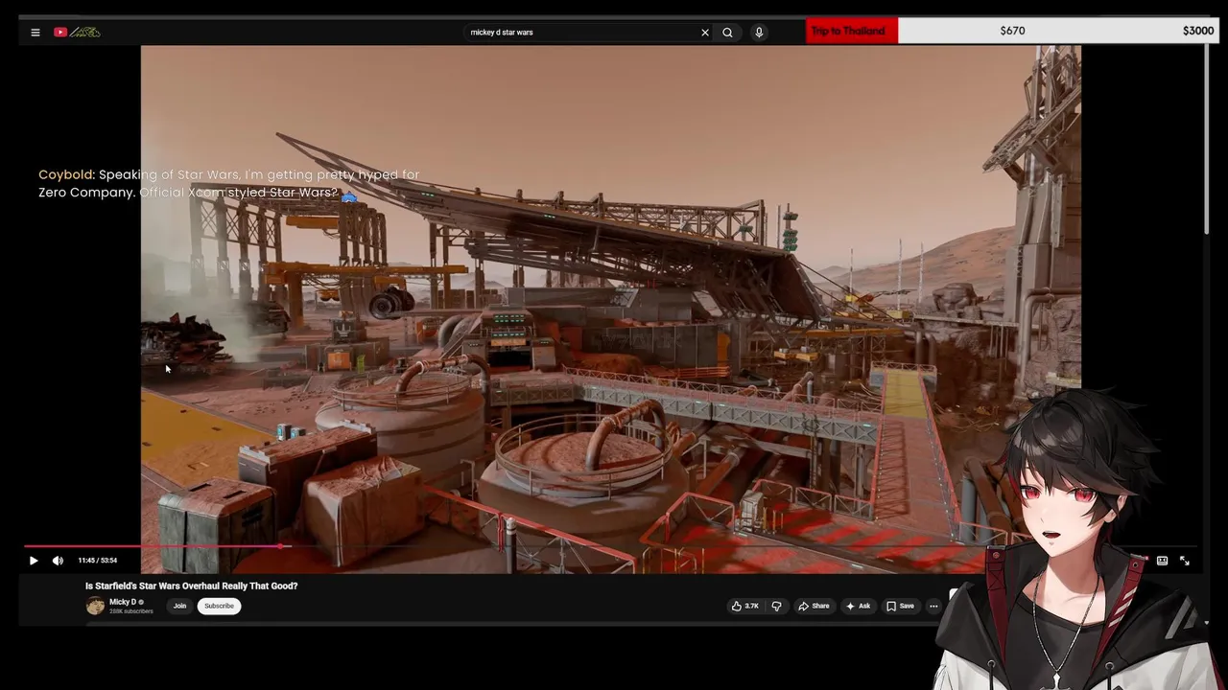Click the Coybold chat username
This screenshot has width=1228, height=690.
click(65, 174)
